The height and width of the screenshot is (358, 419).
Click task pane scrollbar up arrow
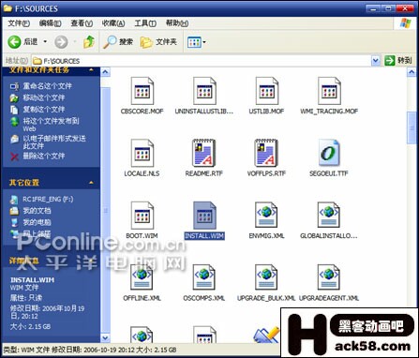105,72
